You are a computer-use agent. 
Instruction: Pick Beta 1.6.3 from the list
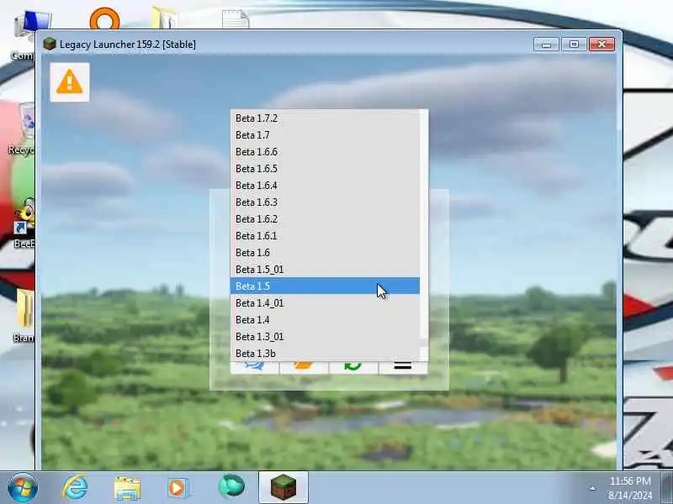[325, 202]
